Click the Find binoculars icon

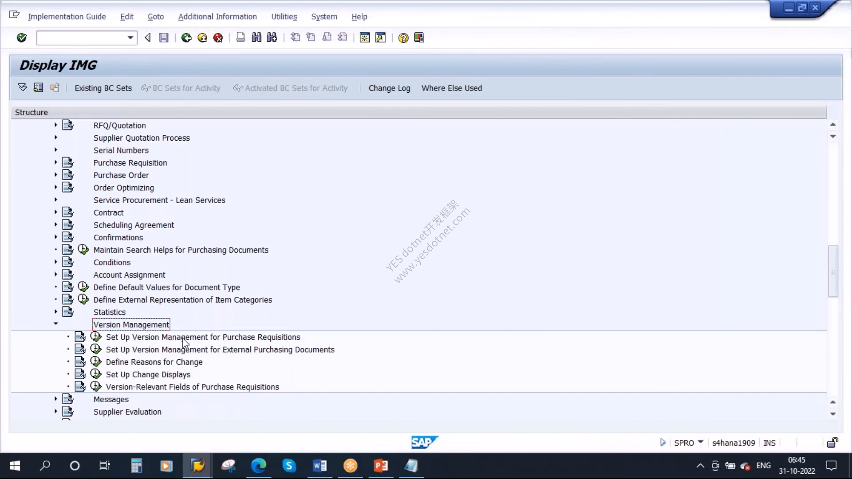point(256,38)
